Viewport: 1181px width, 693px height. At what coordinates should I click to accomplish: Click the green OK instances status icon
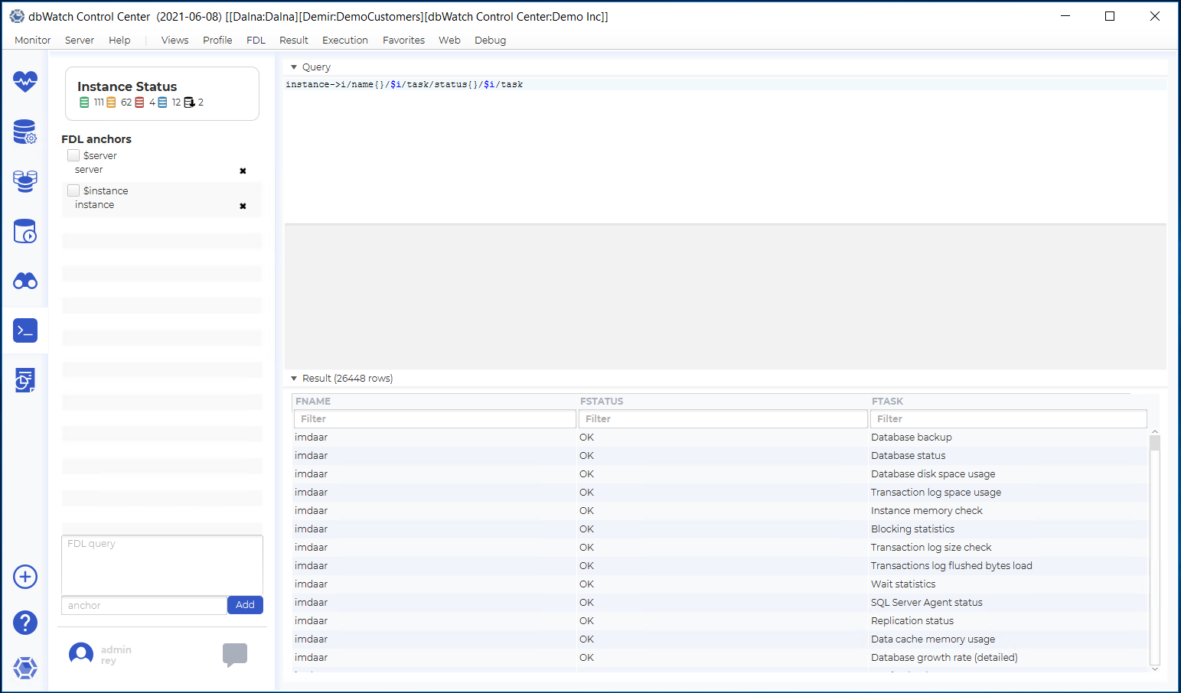(x=84, y=102)
